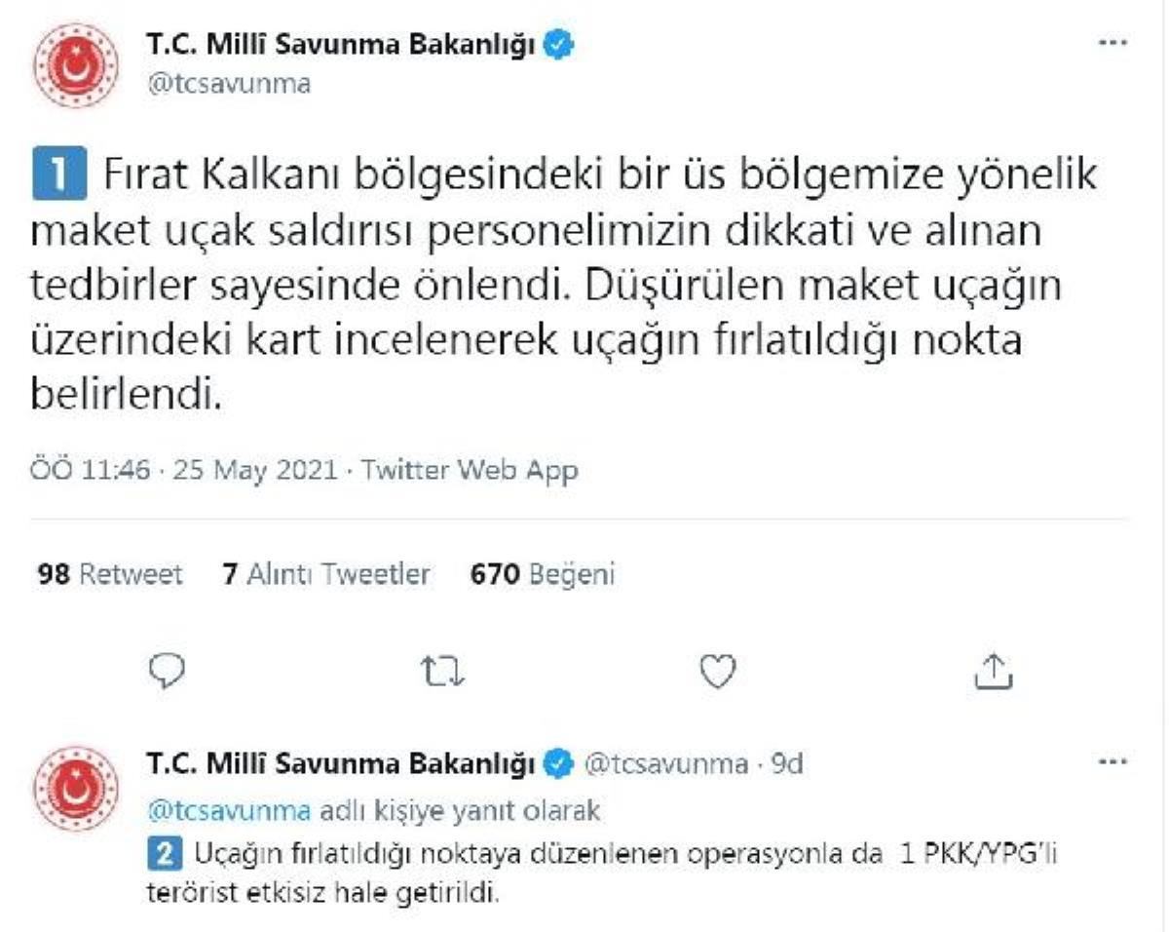Open the top T.C. Millî Savunma Bakanlığı name
The height and width of the screenshot is (932, 1169).
coord(340,46)
